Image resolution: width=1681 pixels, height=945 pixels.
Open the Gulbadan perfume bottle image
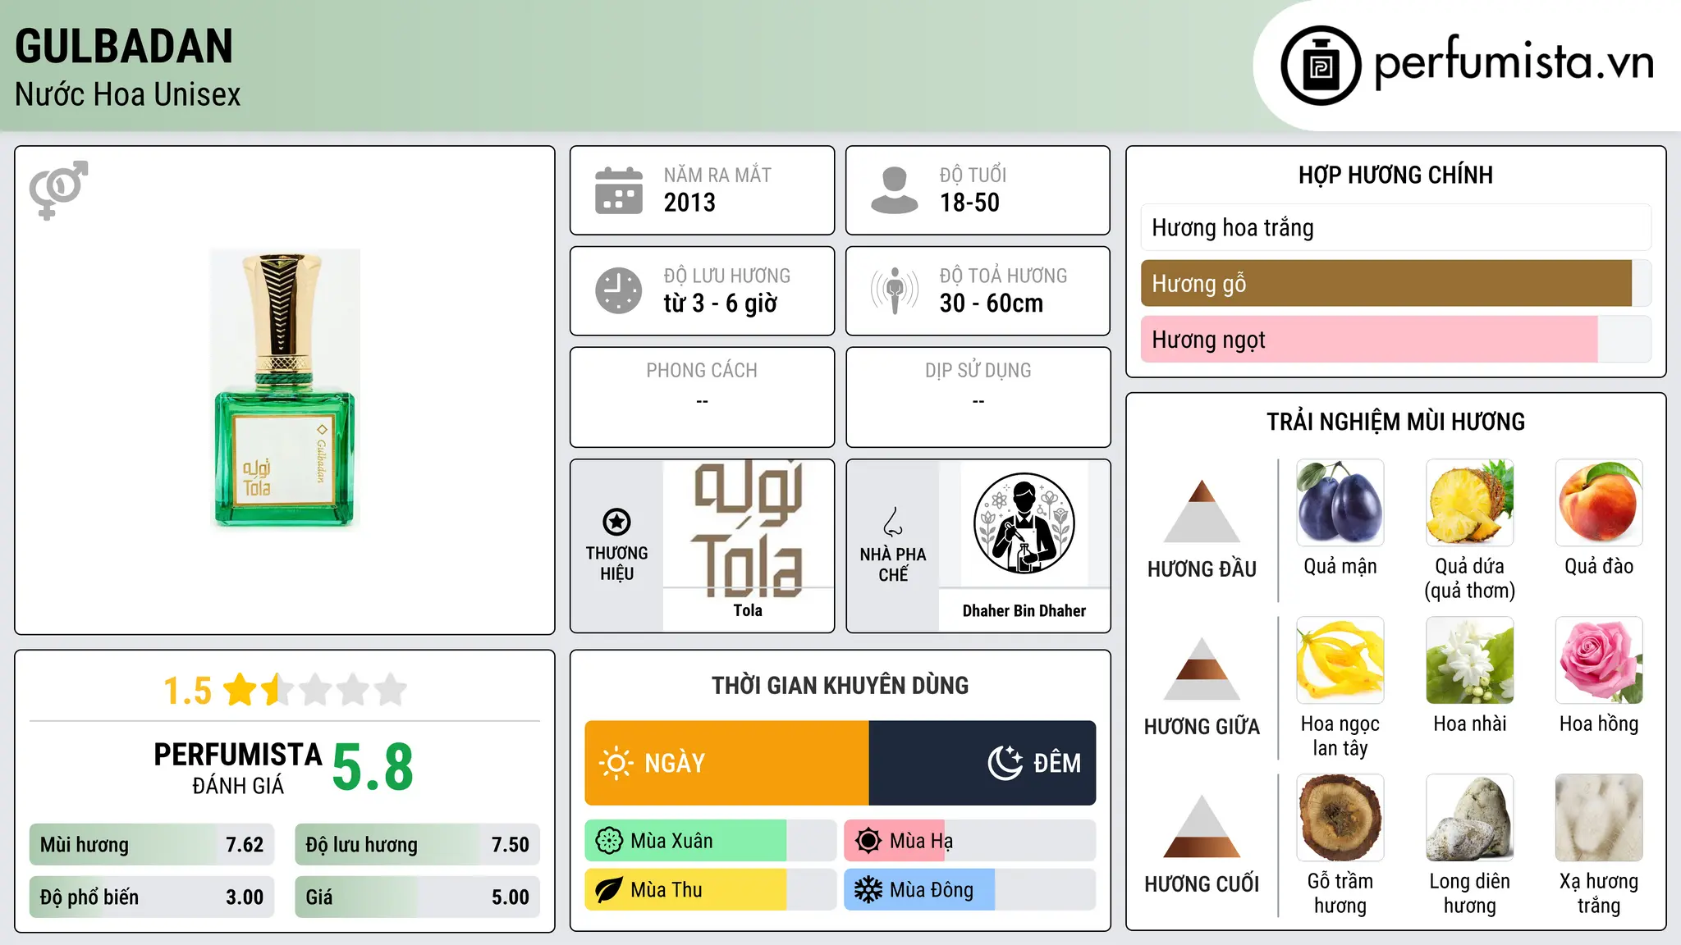click(x=285, y=389)
